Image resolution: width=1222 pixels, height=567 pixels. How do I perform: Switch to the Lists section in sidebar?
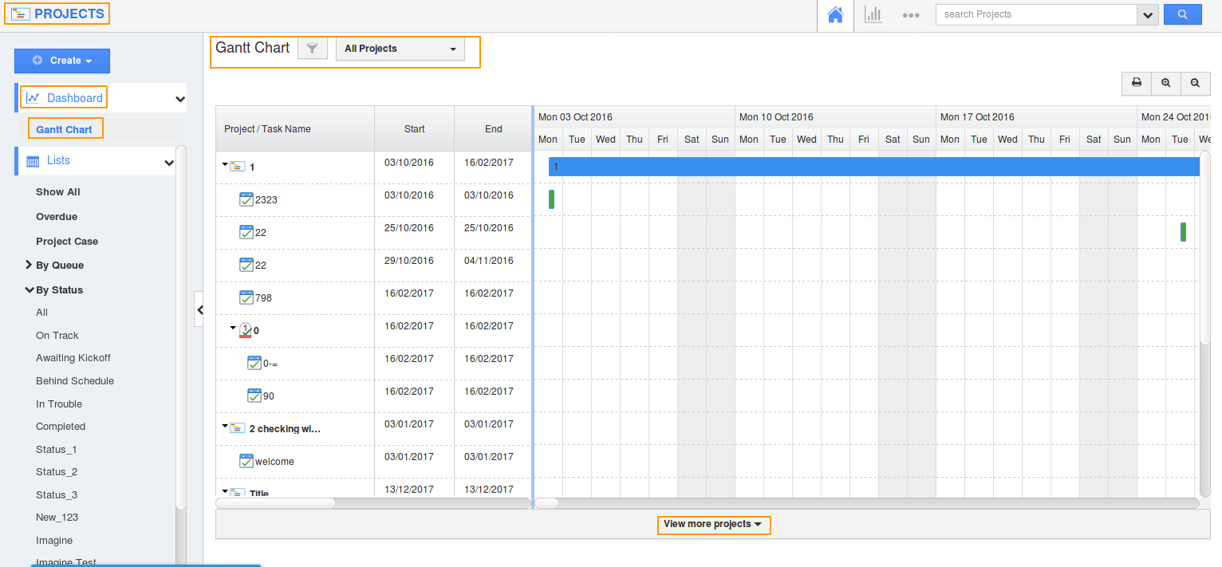pyautogui.click(x=58, y=160)
